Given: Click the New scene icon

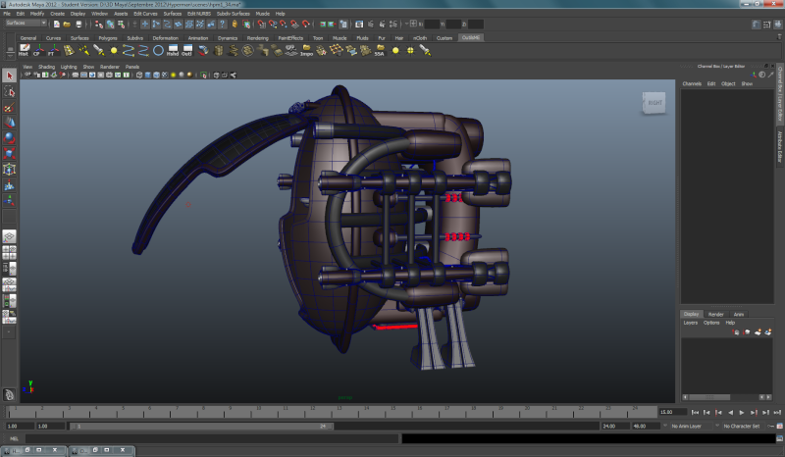Looking at the screenshot, I should pos(56,24).
